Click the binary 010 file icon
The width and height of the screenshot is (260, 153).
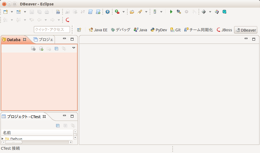[58, 12]
